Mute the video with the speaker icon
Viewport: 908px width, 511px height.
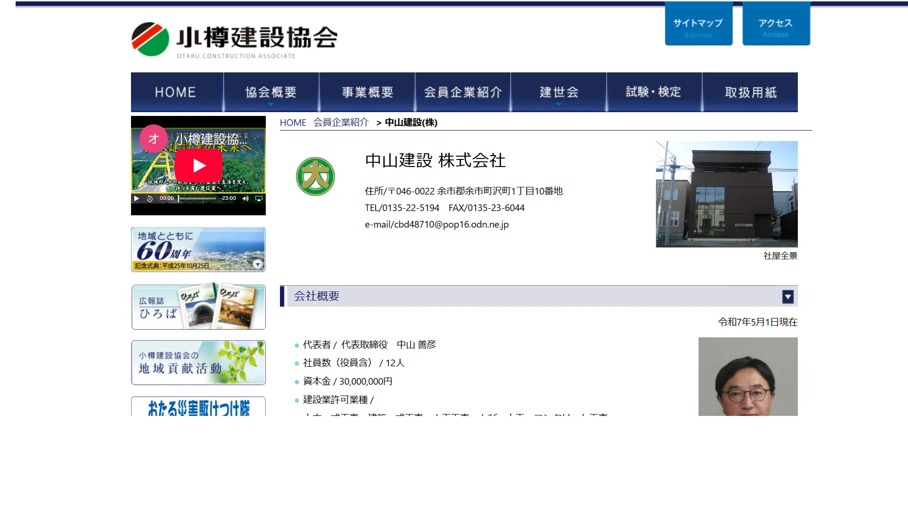coord(245,199)
